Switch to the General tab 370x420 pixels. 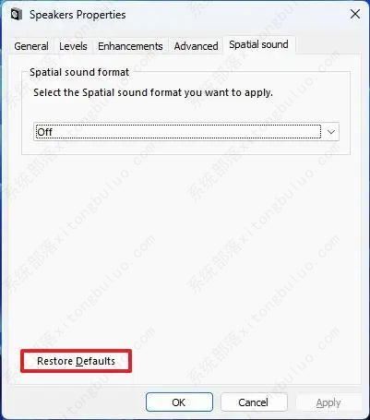click(x=31, y=46)
